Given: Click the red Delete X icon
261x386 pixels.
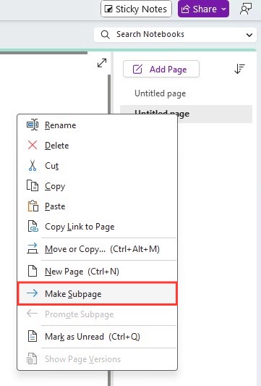Looking at the screenshot, I should tap(33, 146).
